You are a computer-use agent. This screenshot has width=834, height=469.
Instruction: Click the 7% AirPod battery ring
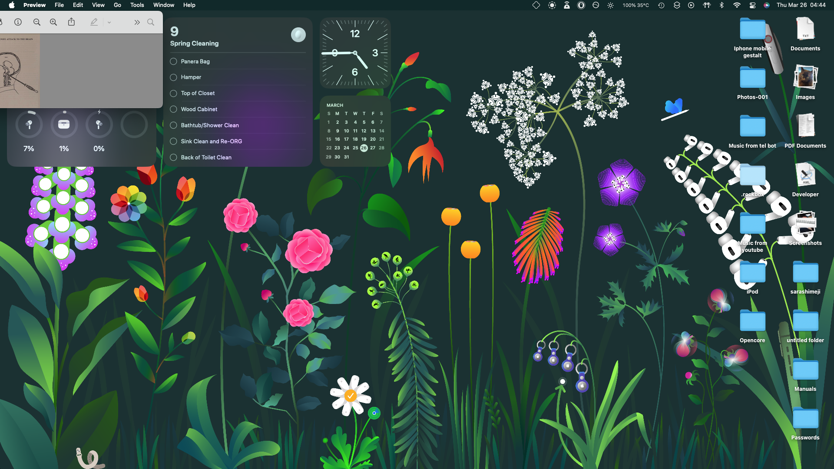click(29, 125)
